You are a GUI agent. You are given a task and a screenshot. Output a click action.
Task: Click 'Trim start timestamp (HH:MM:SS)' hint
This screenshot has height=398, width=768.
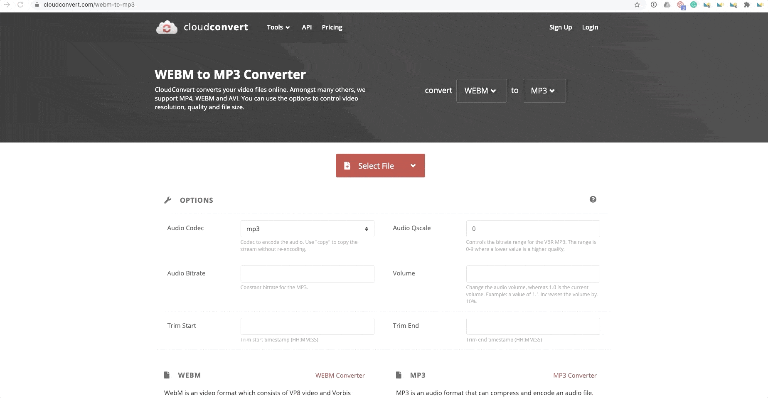pyautogui.click(x=279, y=340)
